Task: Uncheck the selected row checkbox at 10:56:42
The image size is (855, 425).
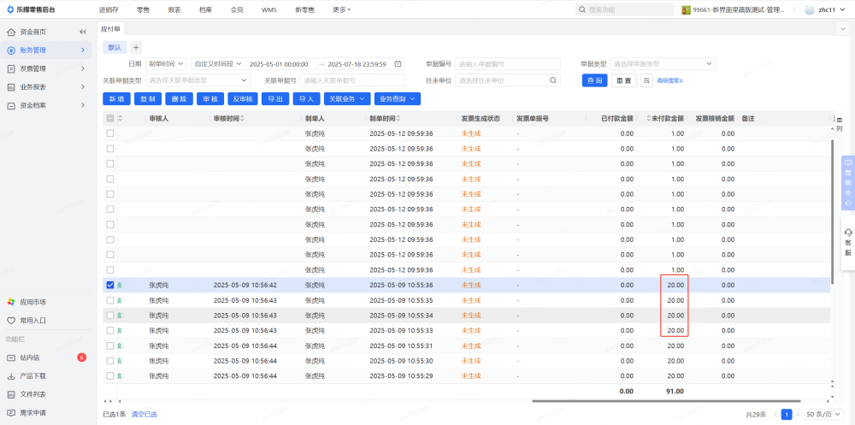Action: tap(109, 285)
